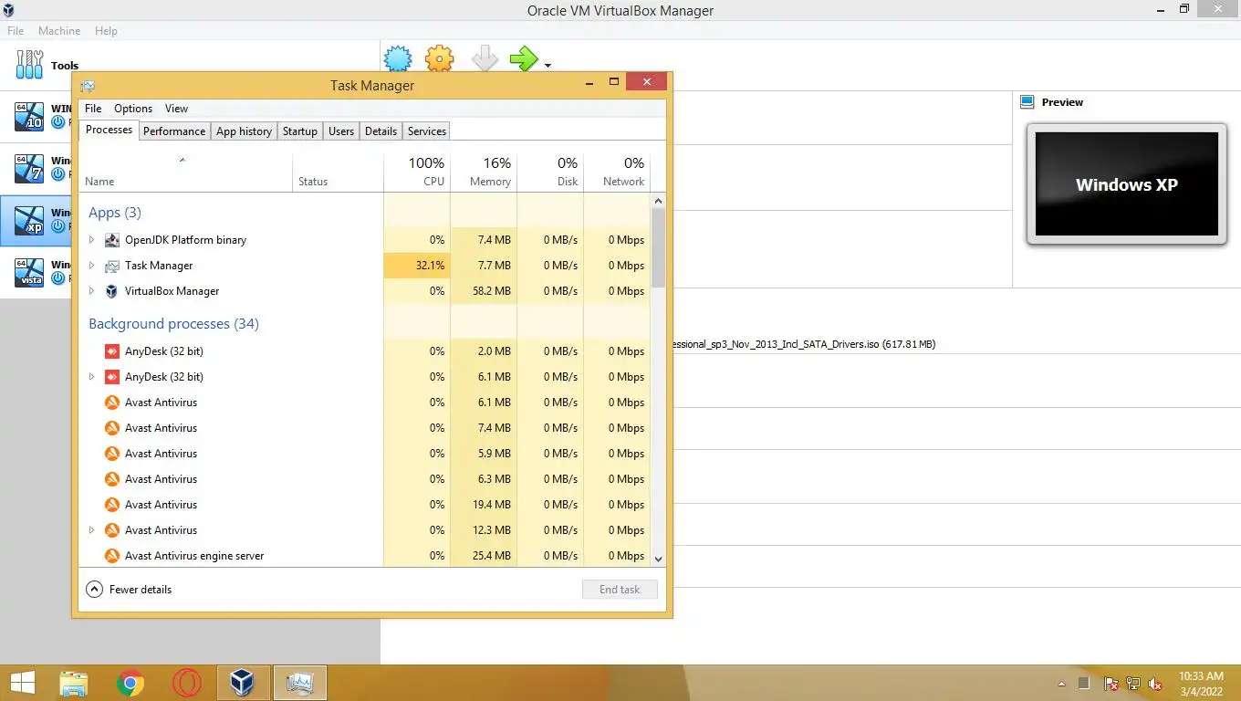Sort processes by Name column header
Screen dimensions: 1241x701
coord(186,171)
